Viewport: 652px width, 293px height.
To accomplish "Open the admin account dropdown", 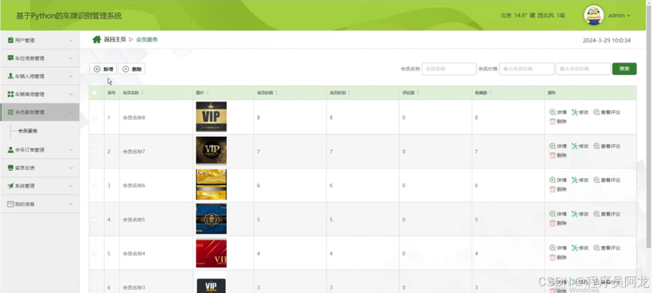I will [x=619, y=15].
